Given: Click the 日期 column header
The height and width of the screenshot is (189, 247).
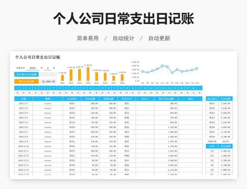Looking at the screenshot, I should tap(23, 99).
